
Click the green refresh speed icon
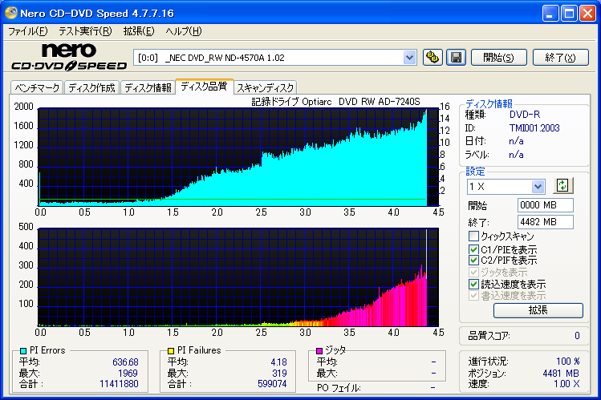coord(562,186)
